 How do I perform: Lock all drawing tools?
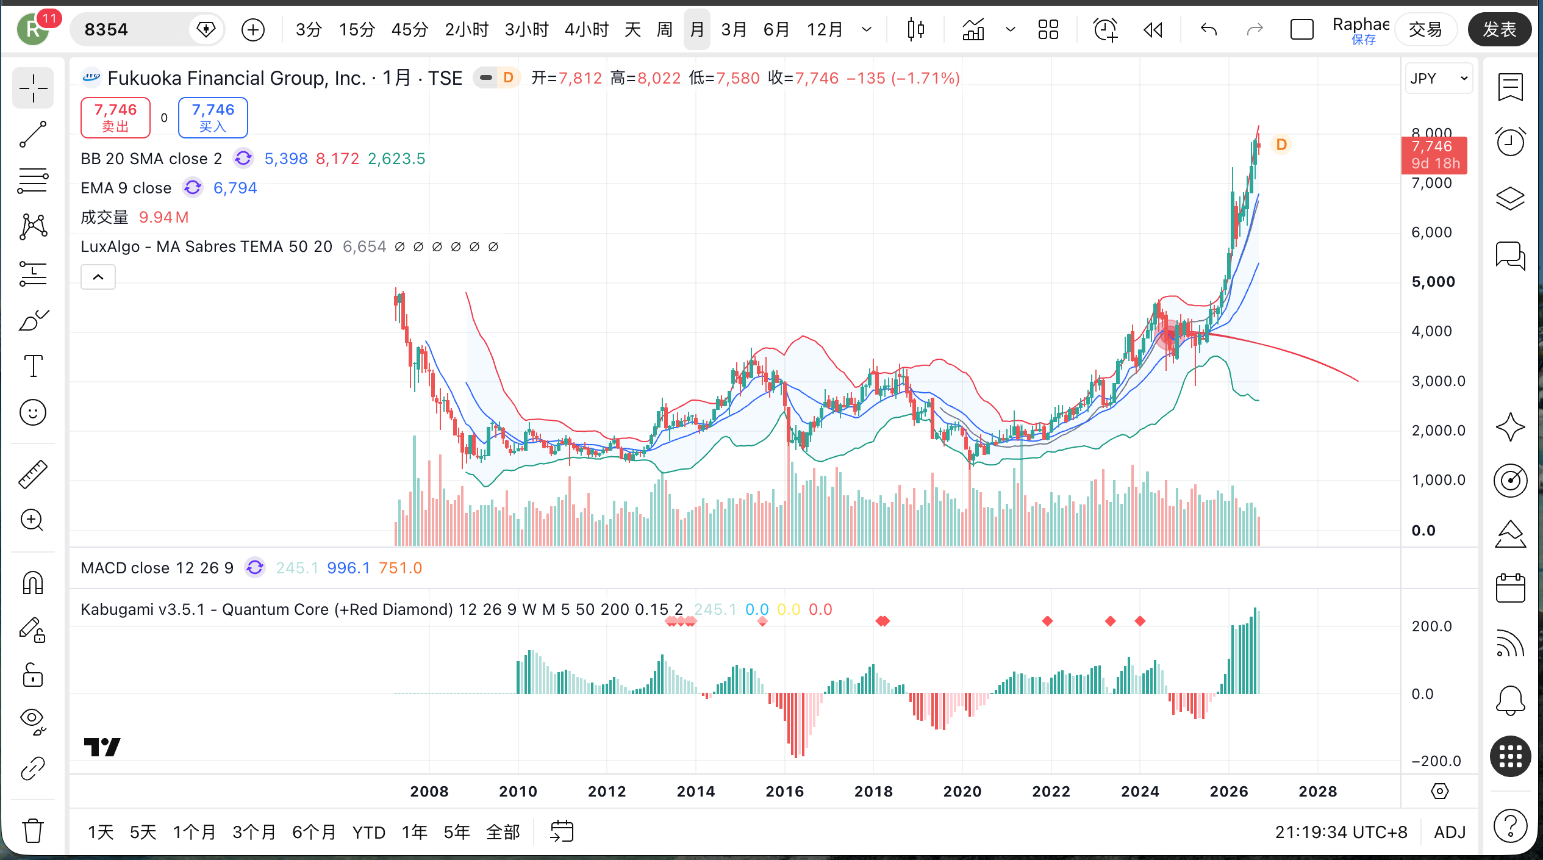click(33, 676)
